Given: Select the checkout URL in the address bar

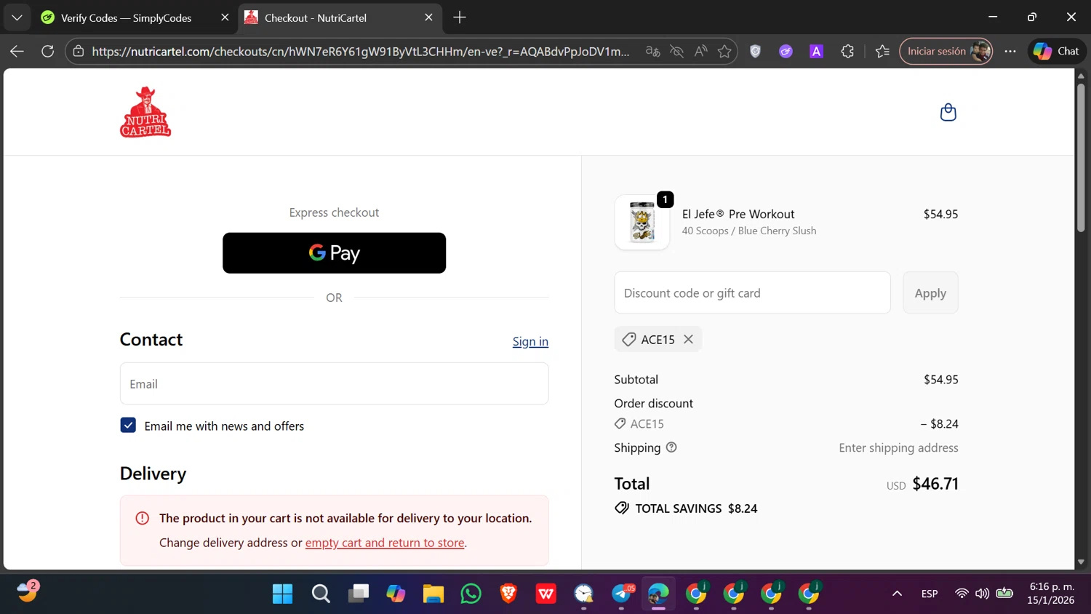Looking at the screenshot, I should coord(361,51).
